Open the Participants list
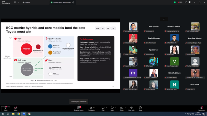 click(91, 109)
